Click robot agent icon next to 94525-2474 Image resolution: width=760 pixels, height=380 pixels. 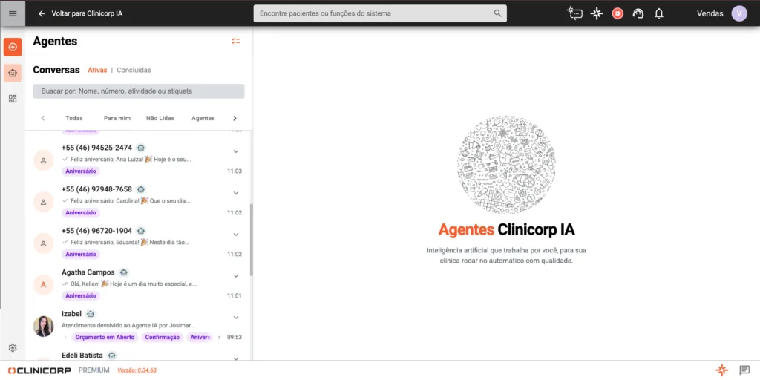pyautogui.click(x=141, y=148)
